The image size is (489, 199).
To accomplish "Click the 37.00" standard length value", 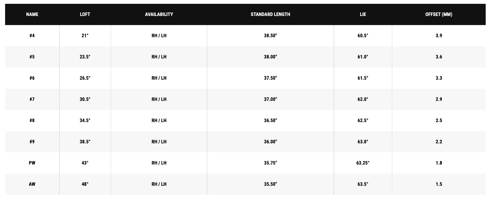I will click(x=270, y=99).
